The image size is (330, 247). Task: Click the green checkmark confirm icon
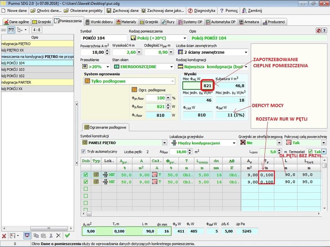(67, 235)
